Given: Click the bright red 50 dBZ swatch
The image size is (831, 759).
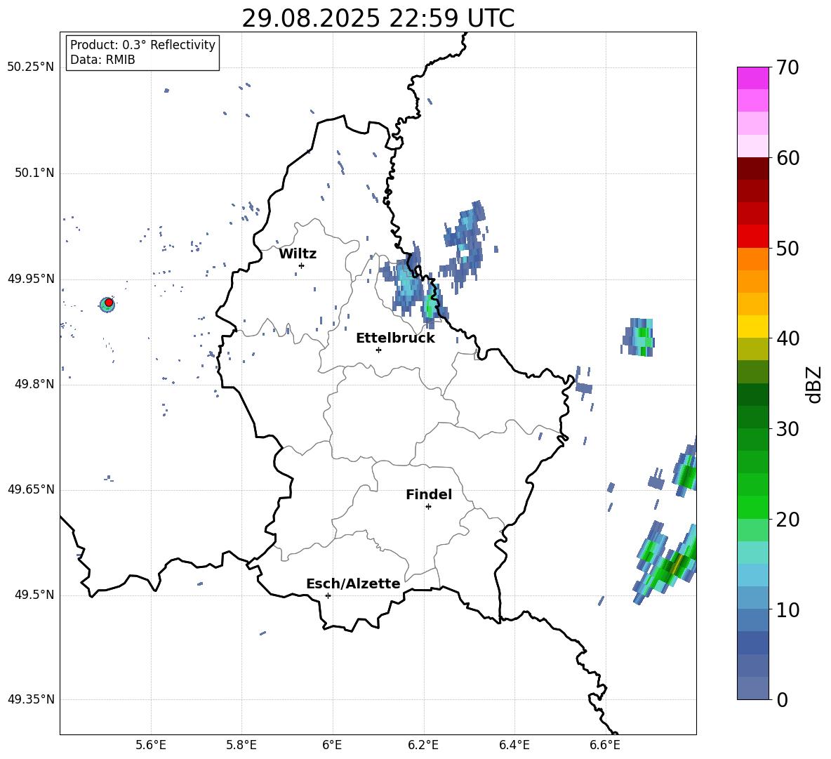Looking at the screenshot, I should click(x=752, y=237).
